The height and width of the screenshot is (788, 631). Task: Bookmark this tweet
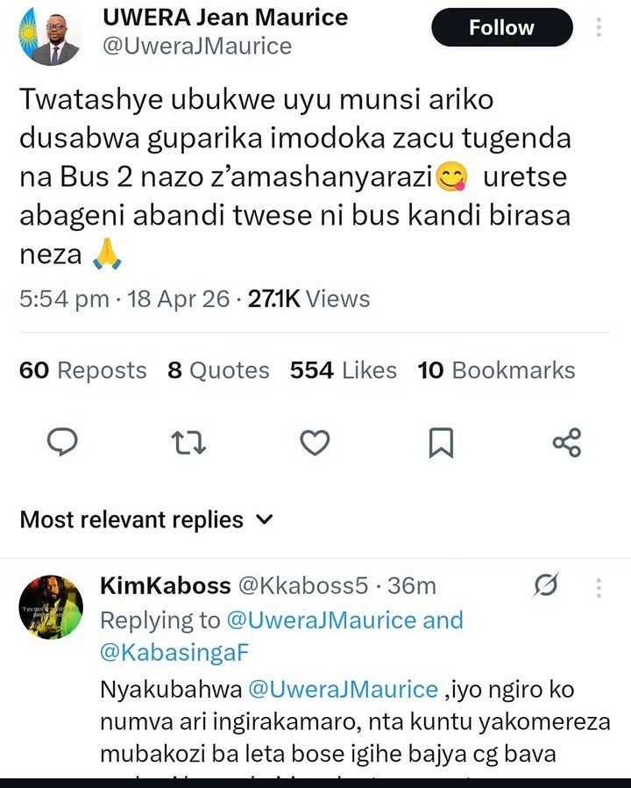pyautogui.click(x=441, y=442)
